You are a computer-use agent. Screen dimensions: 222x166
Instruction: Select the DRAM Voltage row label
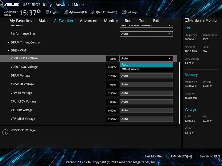point(21,76)
